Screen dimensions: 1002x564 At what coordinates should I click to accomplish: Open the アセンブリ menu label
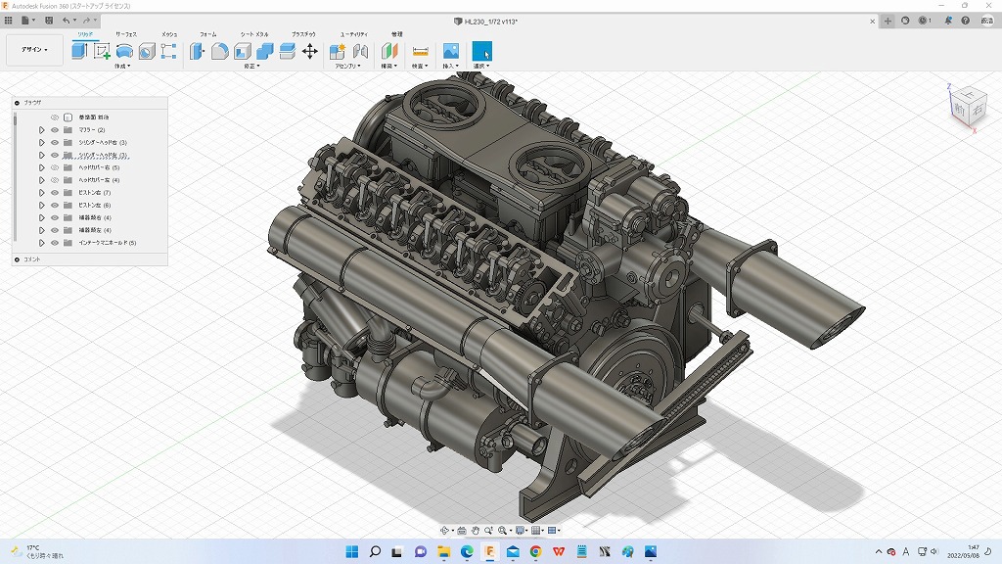click(347, 67)
